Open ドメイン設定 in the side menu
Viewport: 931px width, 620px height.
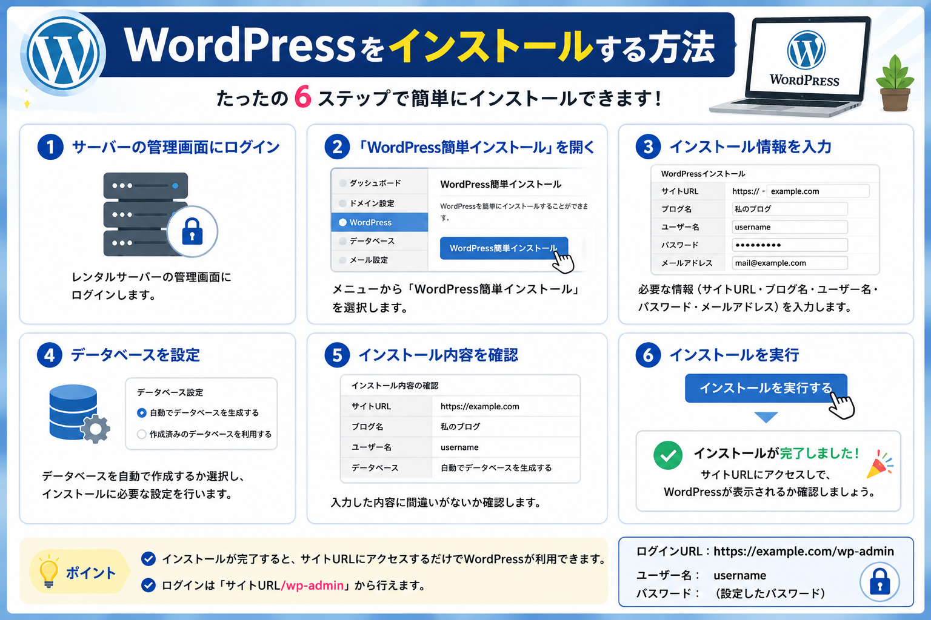[x=379, y=203]
